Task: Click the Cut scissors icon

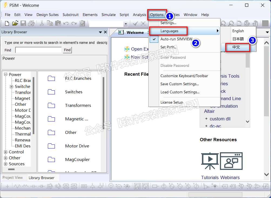Action: 42,23
